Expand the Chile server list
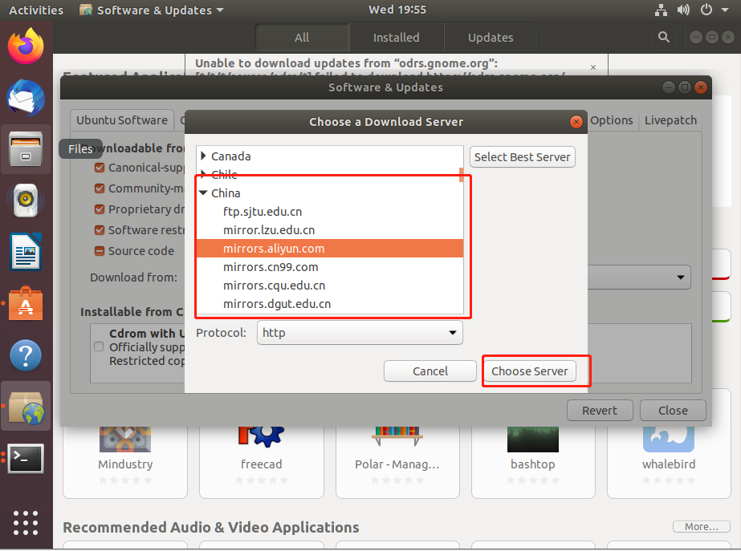The width and height of the screenshot is (741, 551). [203, 173]
